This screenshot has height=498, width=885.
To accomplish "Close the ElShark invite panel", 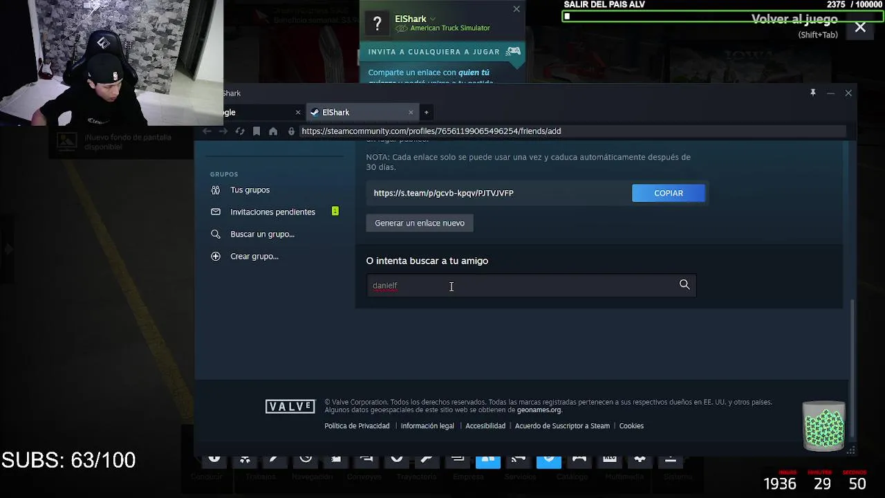I will 516,9.
